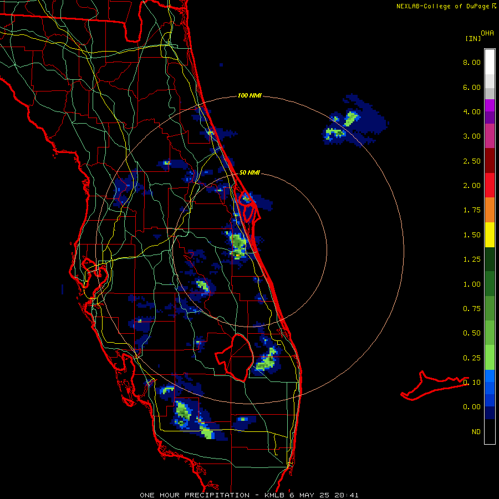The image size is (499, 499).
Task: Click the [IN] units label
Action: pos(473,38)
